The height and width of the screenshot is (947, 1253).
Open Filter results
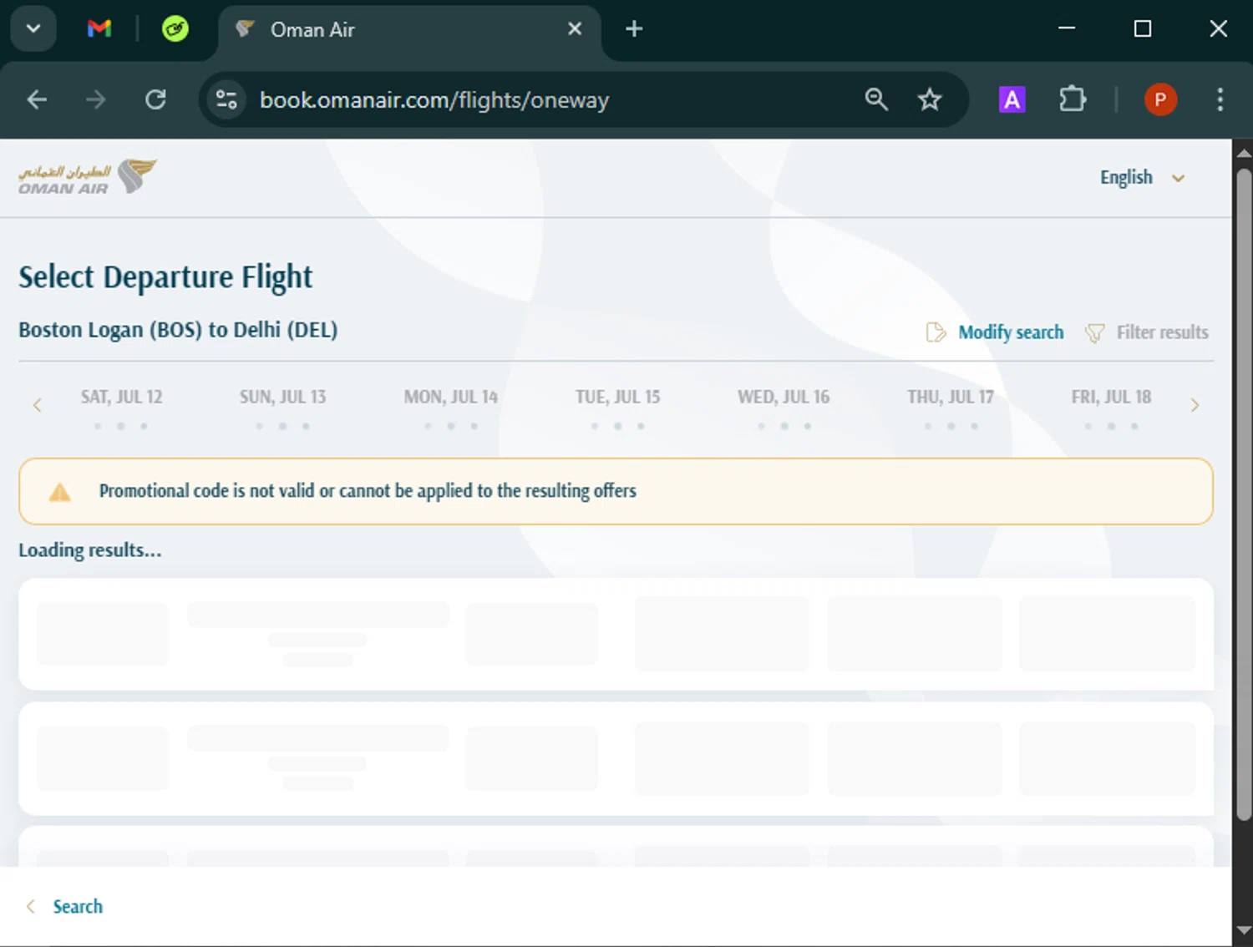[1162, 332]
